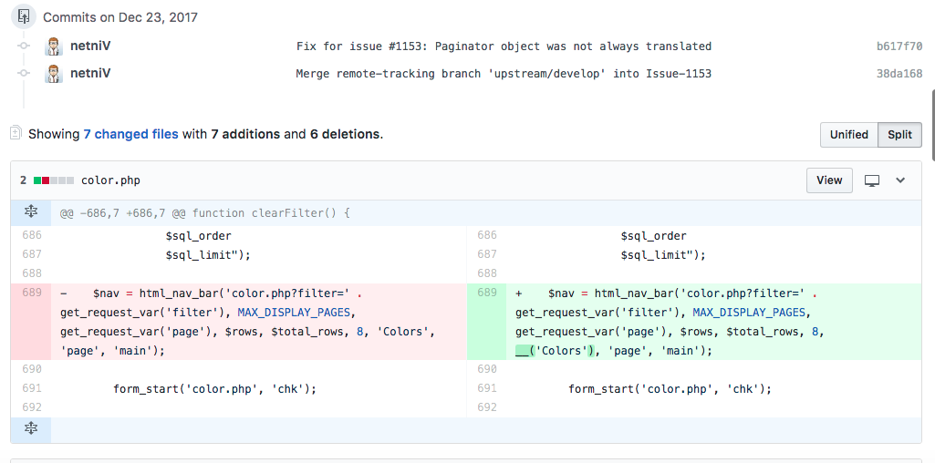Click the View button for color.php
This screenshot has width=935, height=463.
pos(829,180)
